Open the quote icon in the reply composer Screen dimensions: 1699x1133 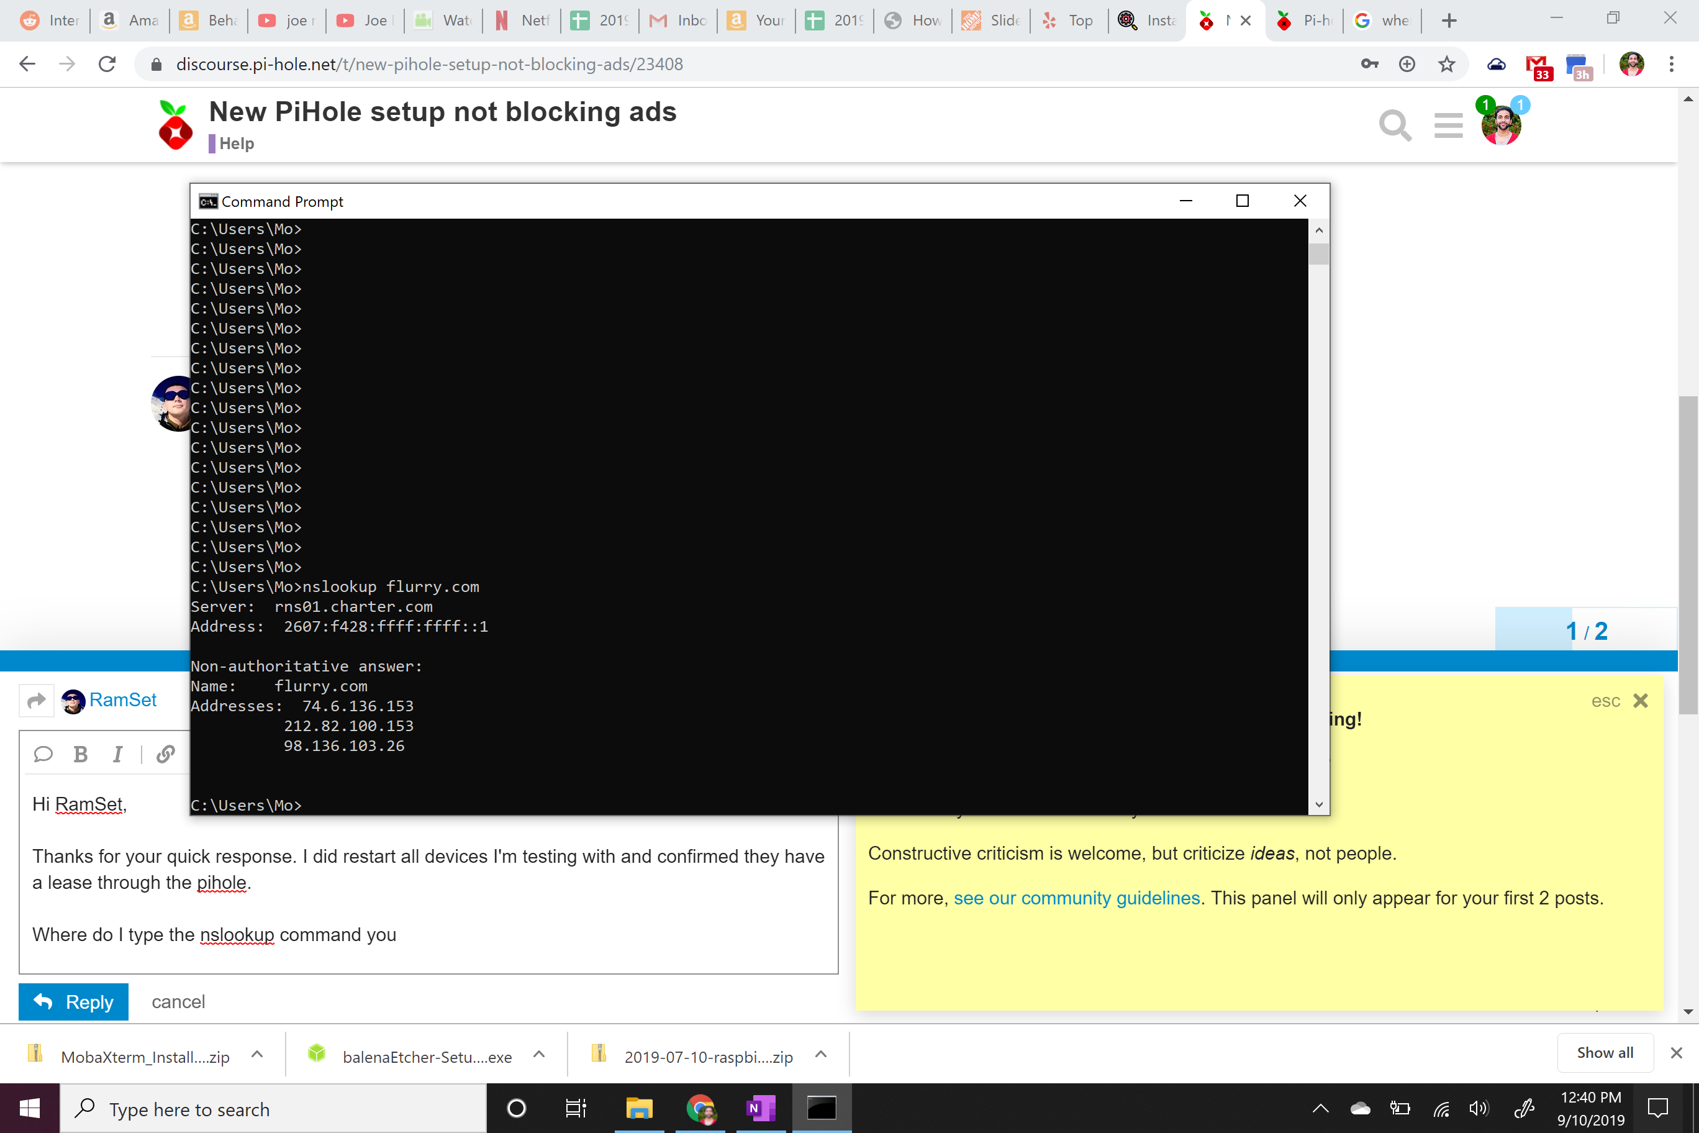point(43,753)
